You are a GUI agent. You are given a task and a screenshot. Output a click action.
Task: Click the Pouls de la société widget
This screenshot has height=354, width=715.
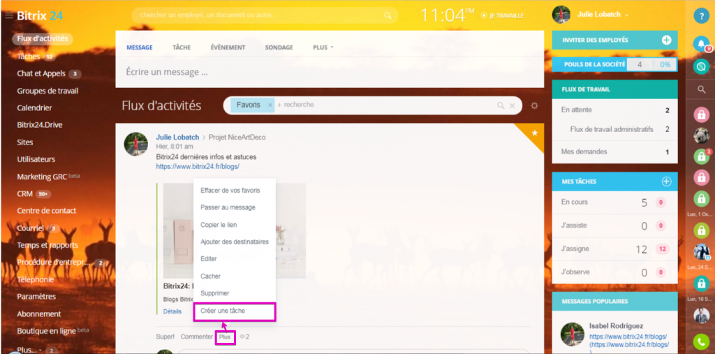point(614,64)
